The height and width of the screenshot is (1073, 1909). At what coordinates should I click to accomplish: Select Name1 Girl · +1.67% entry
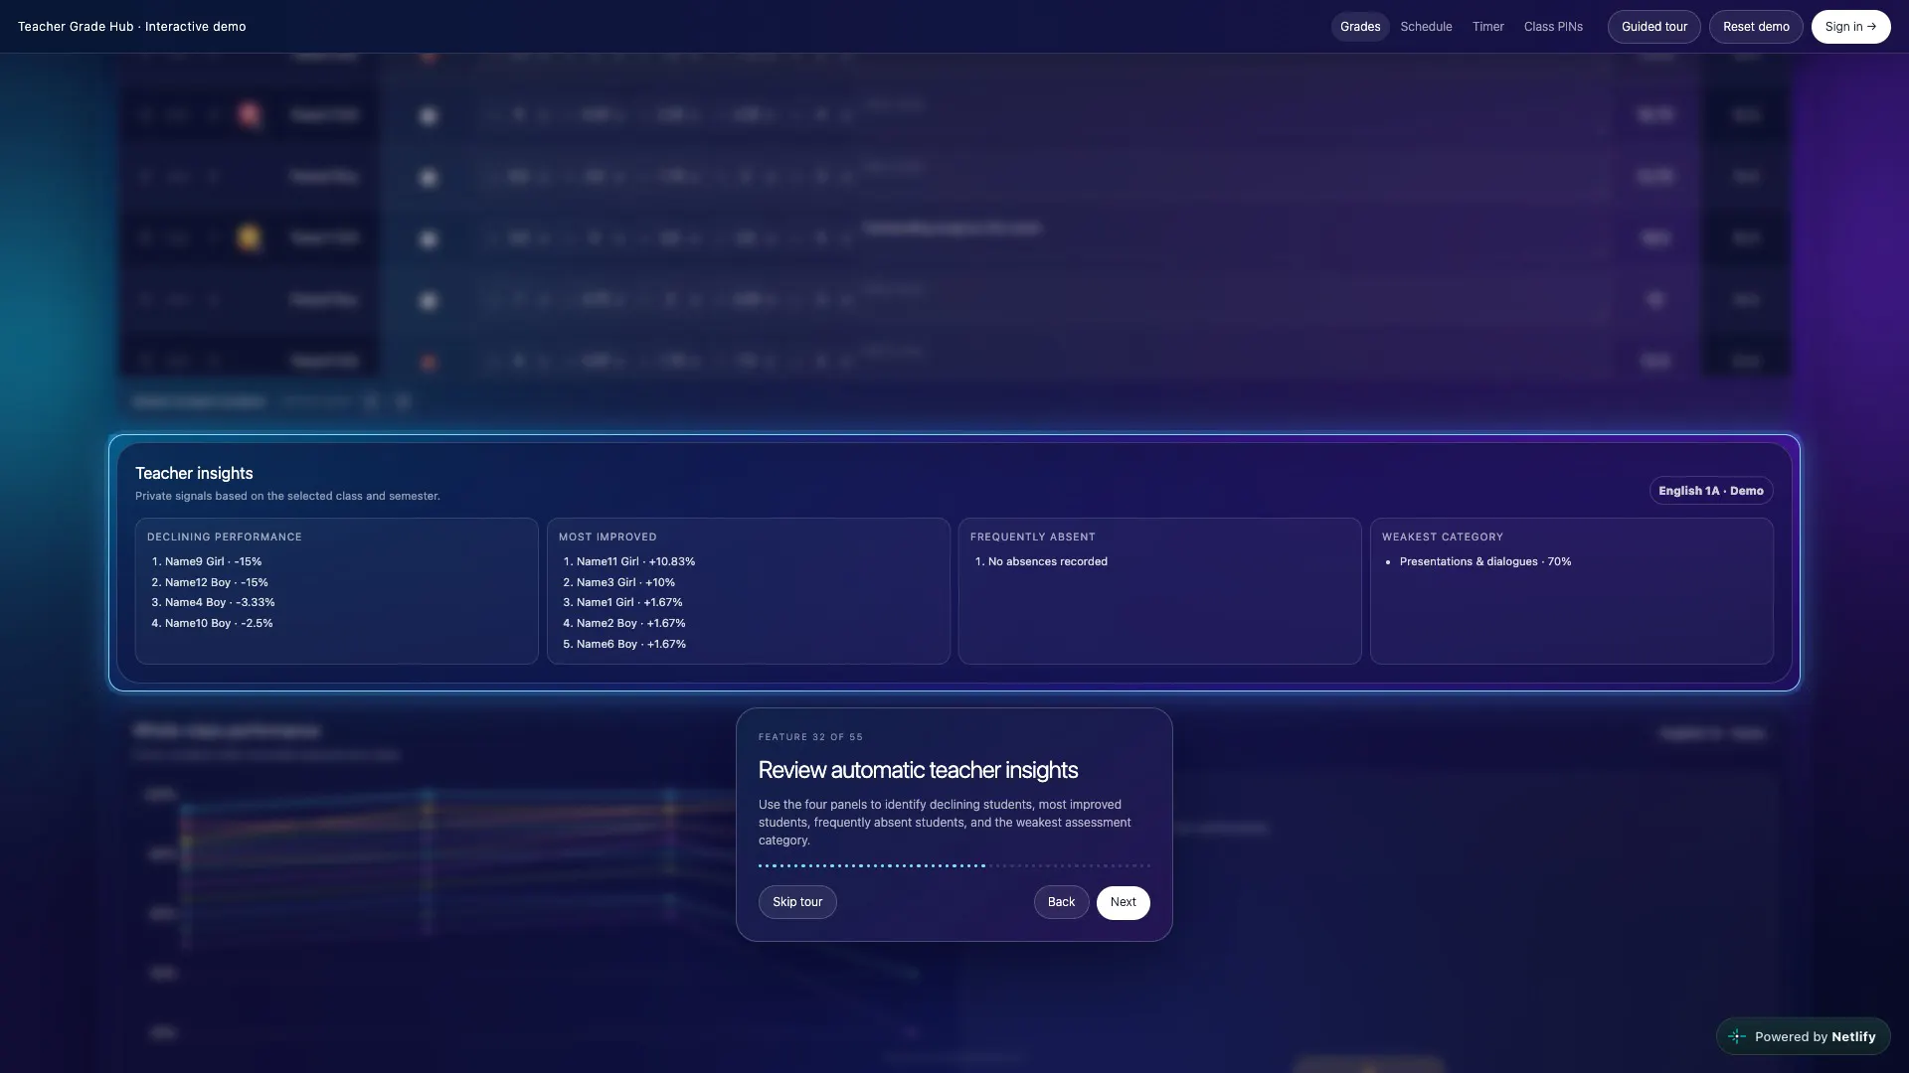click(629, 603)
